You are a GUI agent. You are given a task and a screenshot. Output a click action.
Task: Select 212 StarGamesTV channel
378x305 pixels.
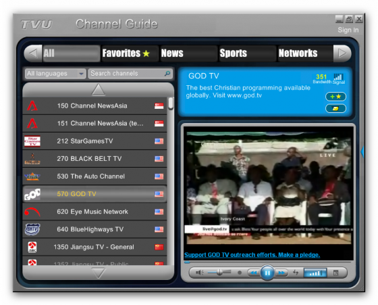tap(94, 141)
